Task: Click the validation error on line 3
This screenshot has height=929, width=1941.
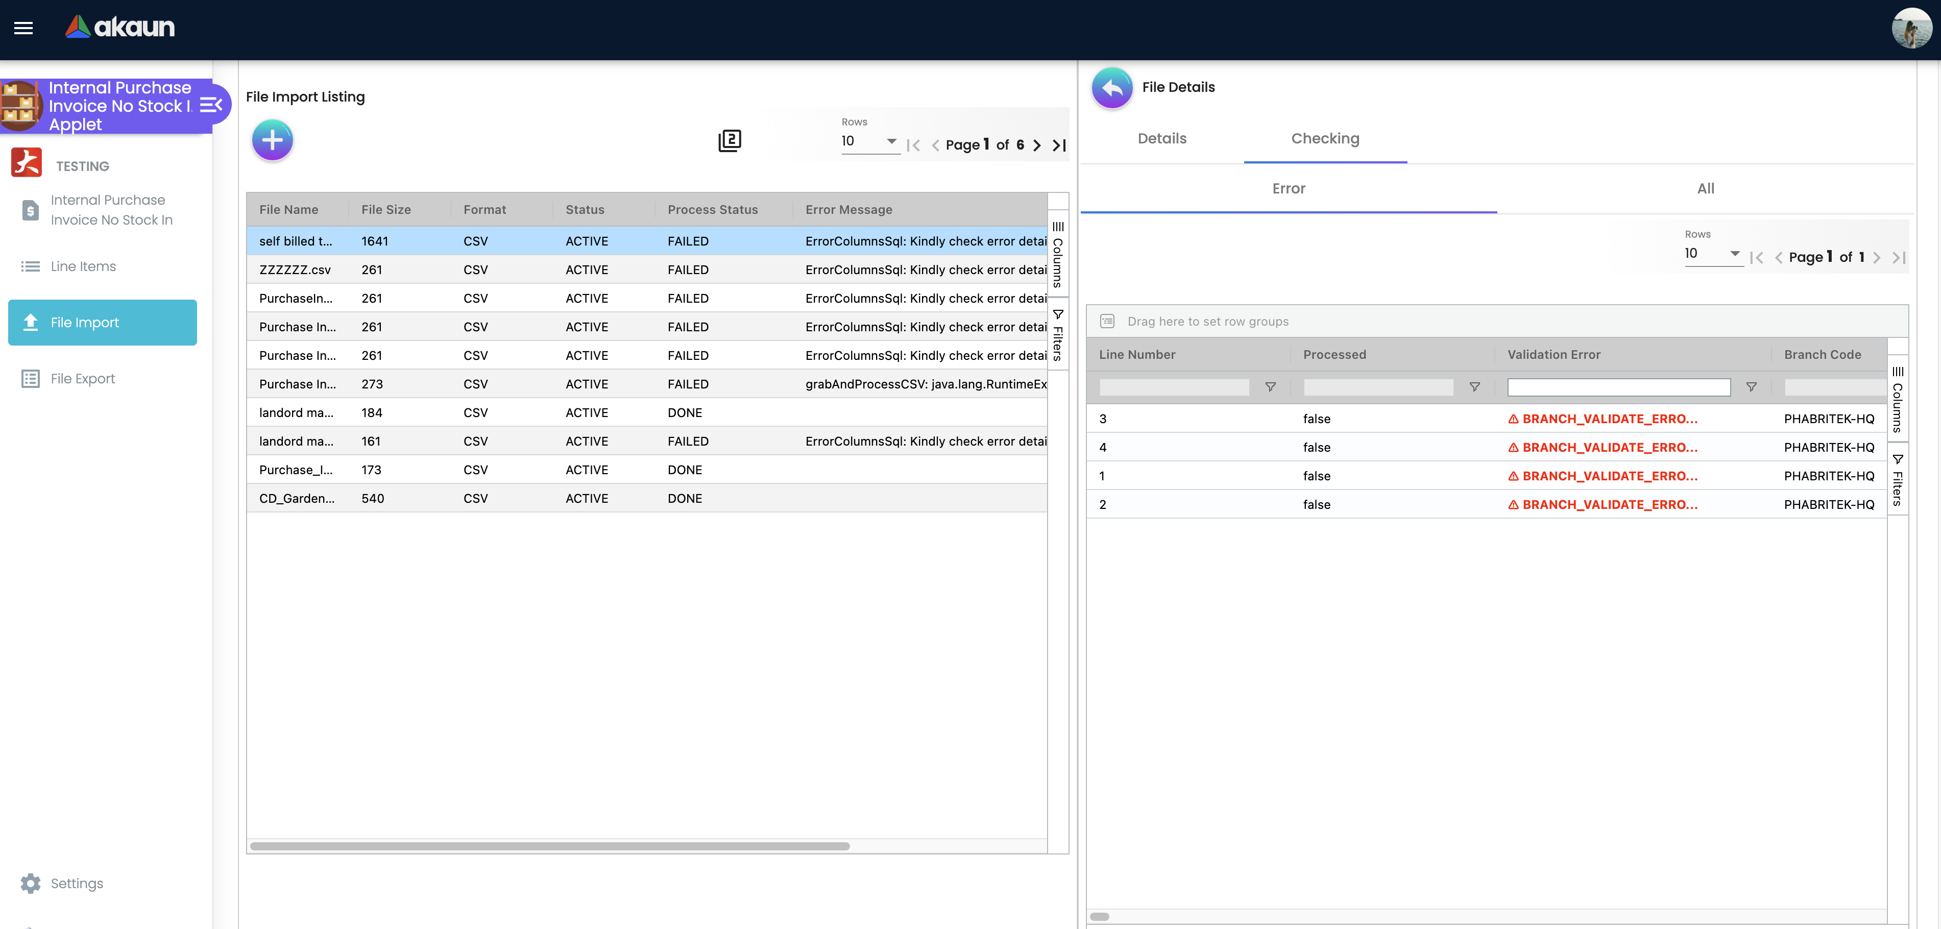Action: (x=1603, y=419)
